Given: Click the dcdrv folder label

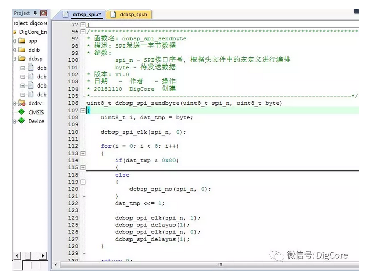Looking at the screenshot, I should pyautogui.click(x=35, y=103).
